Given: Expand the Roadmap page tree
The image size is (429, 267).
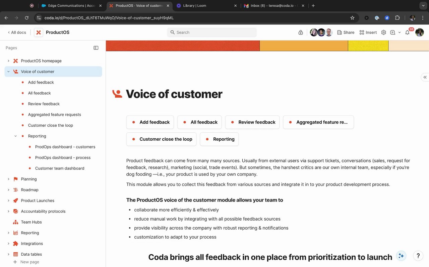Looking at the screenshot, I should point(8,190).
